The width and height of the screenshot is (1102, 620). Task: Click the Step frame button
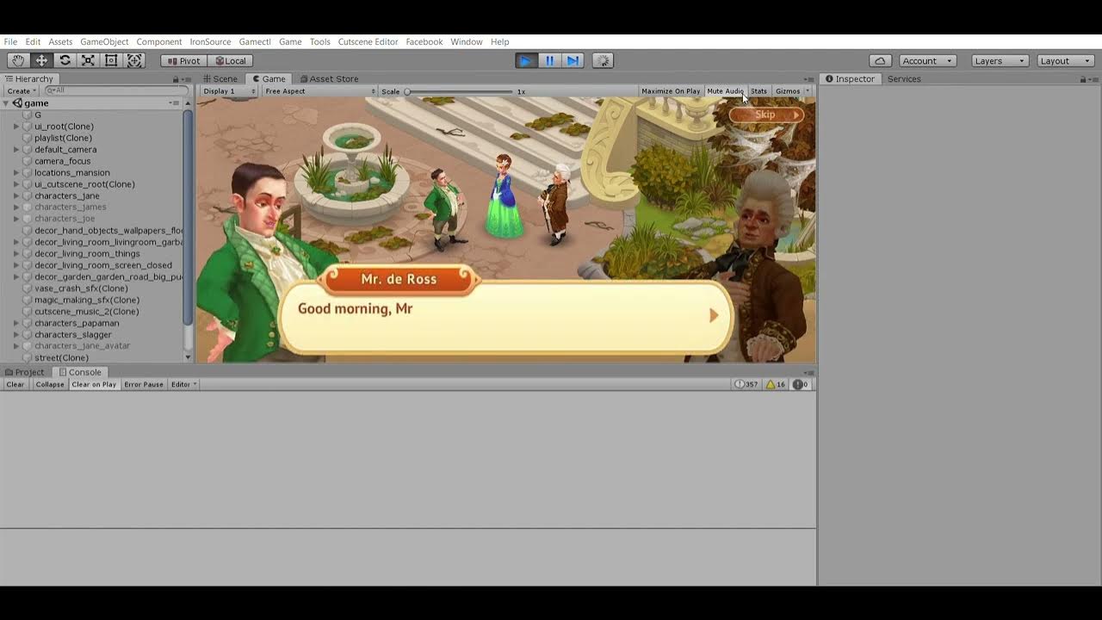click(x=573, y=60)
